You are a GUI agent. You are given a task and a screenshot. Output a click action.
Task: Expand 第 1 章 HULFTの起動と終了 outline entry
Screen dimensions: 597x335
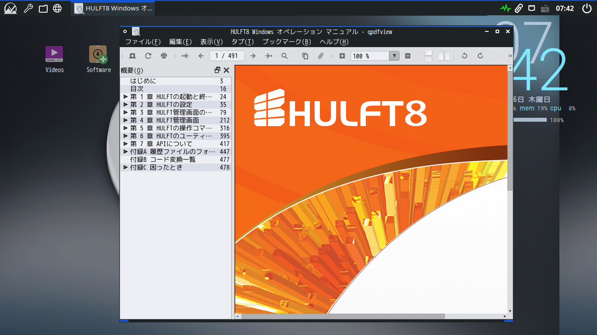click(x=126, y=97)
